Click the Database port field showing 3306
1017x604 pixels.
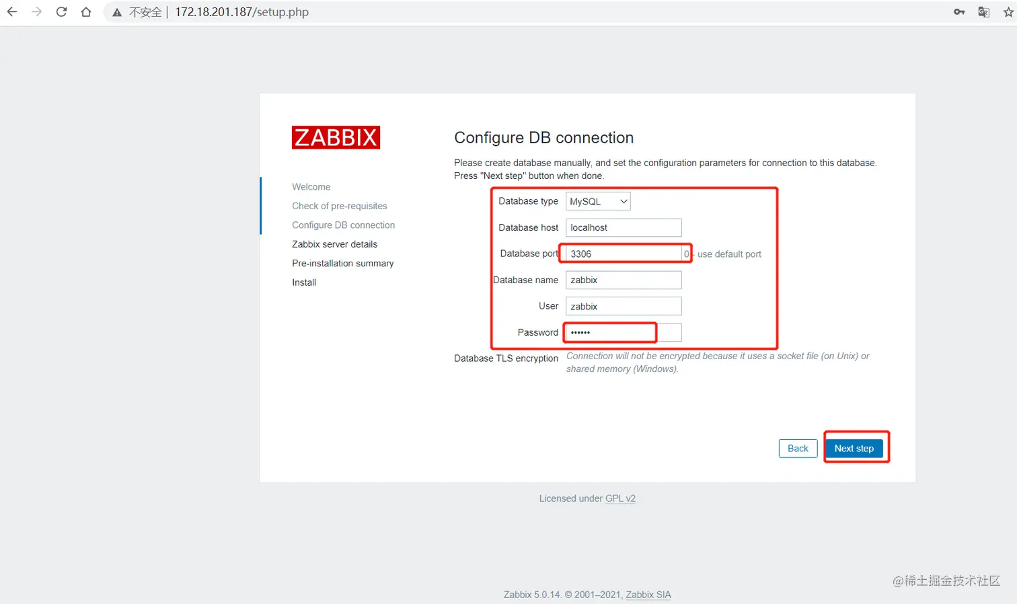(624, 254)
